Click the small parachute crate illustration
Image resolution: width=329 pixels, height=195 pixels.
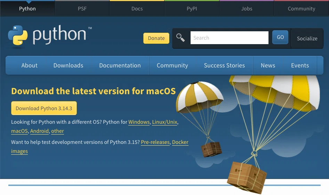point(211,149)
